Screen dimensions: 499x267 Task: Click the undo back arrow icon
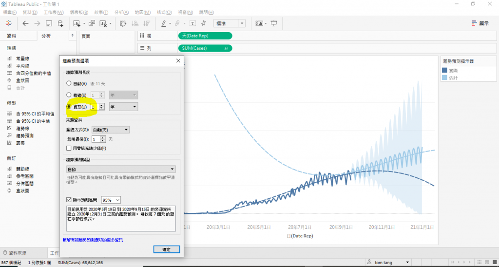(x=25, y=23)
